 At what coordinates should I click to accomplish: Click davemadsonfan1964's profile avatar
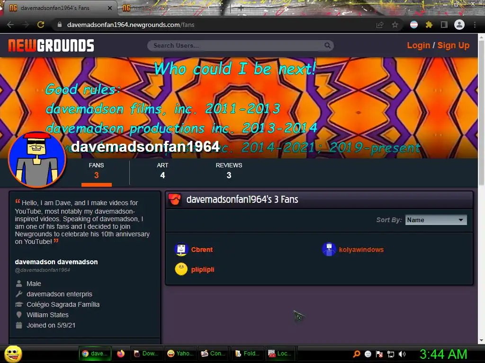coord(37,160)
